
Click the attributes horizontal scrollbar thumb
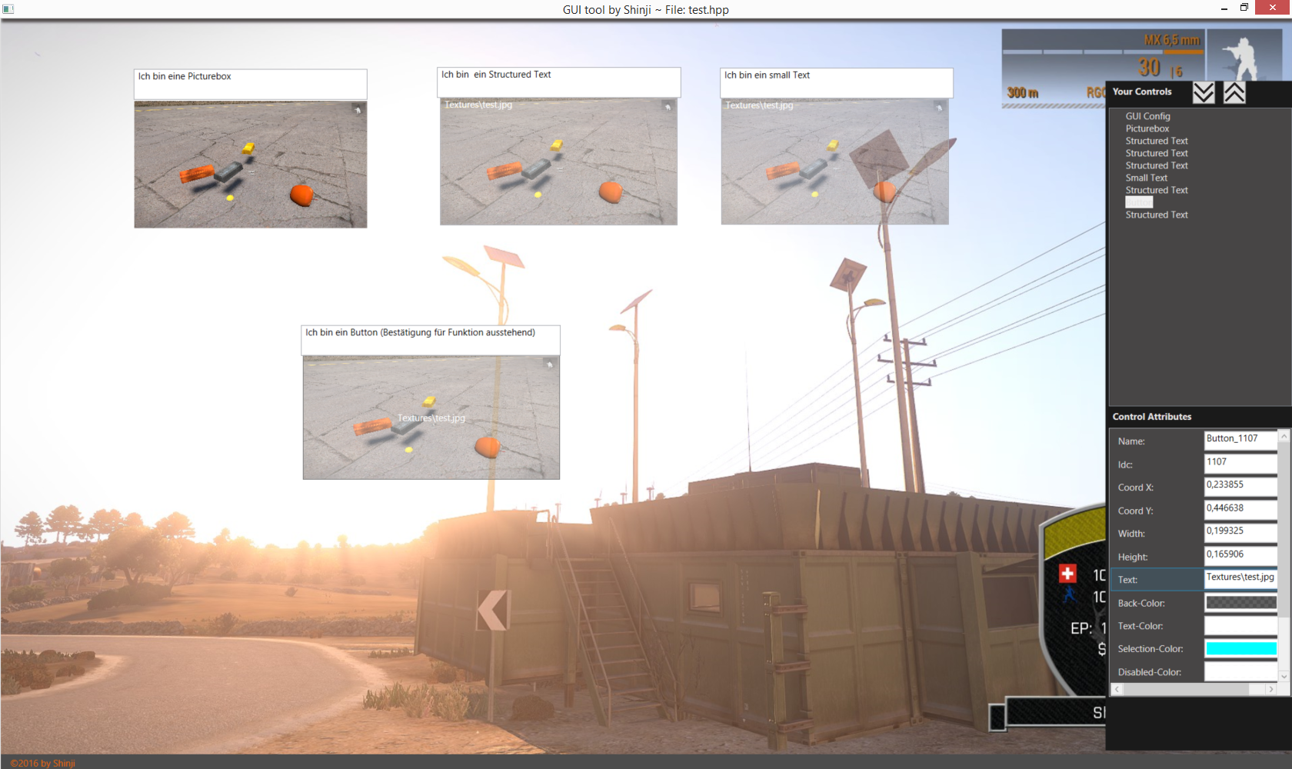pos(1186,690)
